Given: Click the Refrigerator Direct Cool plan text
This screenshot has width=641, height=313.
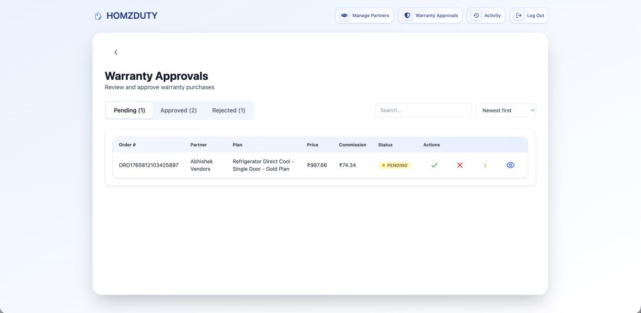Looking at the screenshot, I should [x=263, y=165].
